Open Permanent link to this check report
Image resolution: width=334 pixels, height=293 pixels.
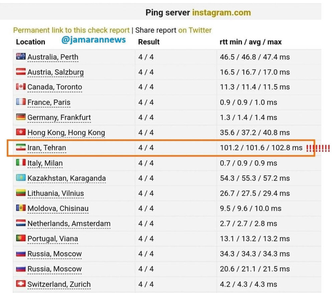pos(71,30)
